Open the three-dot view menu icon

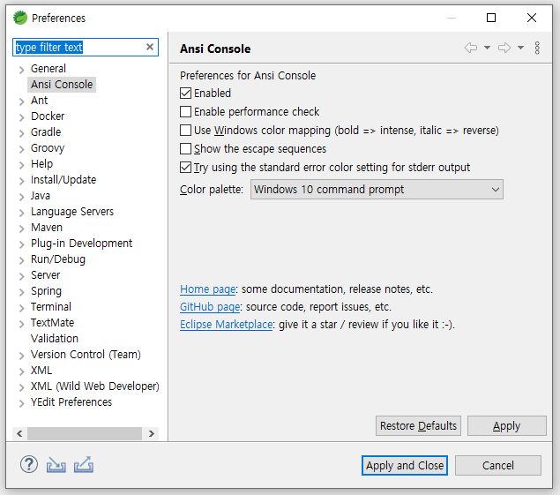(x=537, y=48)
